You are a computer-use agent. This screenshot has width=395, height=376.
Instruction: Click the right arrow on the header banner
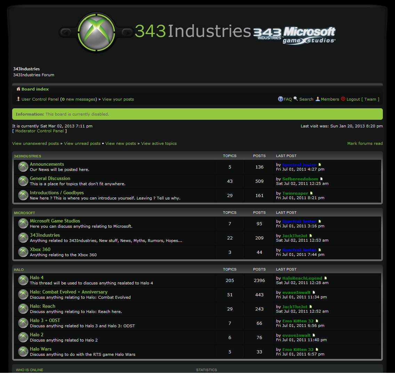127,32
